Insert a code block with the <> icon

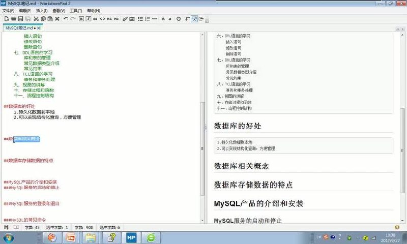pyautogui.click(x=102, y=19)
